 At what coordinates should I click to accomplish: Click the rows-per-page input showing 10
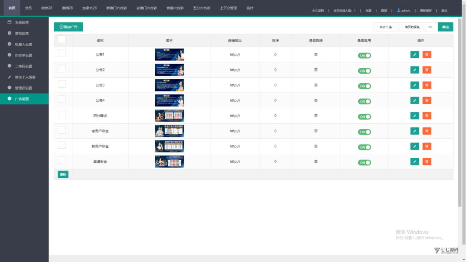point(431,27)
